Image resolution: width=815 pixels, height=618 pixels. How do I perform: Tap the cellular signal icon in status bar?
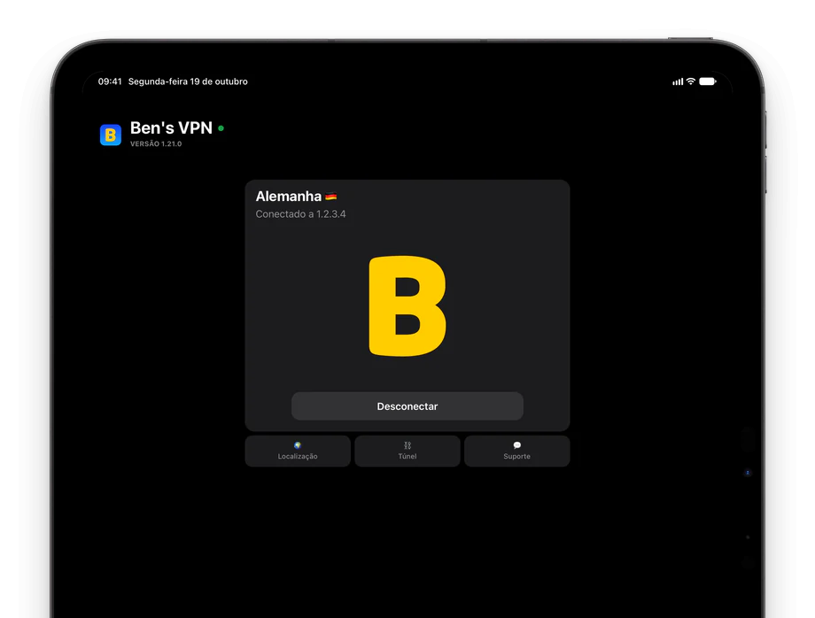[678, 81]
